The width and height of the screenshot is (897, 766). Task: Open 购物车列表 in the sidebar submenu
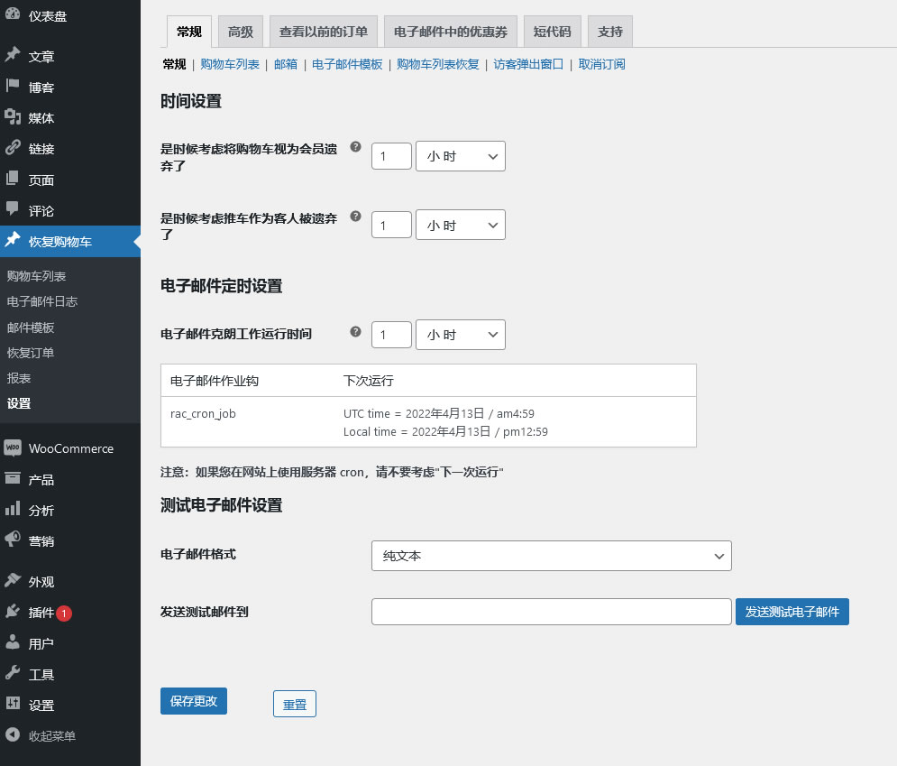[x=37, y=276]
